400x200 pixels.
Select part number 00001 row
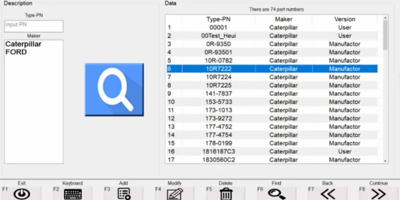tap(272, 27)
